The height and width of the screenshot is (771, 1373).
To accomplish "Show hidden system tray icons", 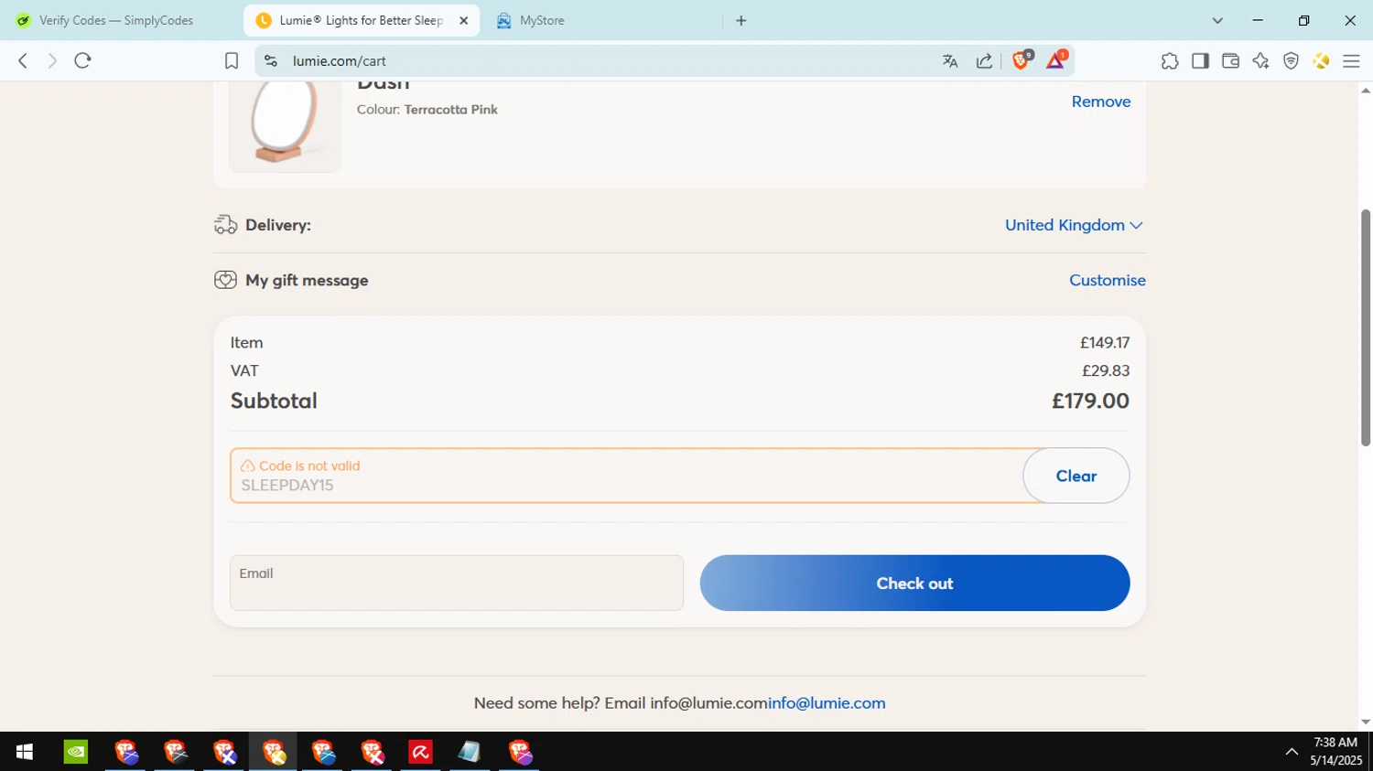I will point(1292,752).
